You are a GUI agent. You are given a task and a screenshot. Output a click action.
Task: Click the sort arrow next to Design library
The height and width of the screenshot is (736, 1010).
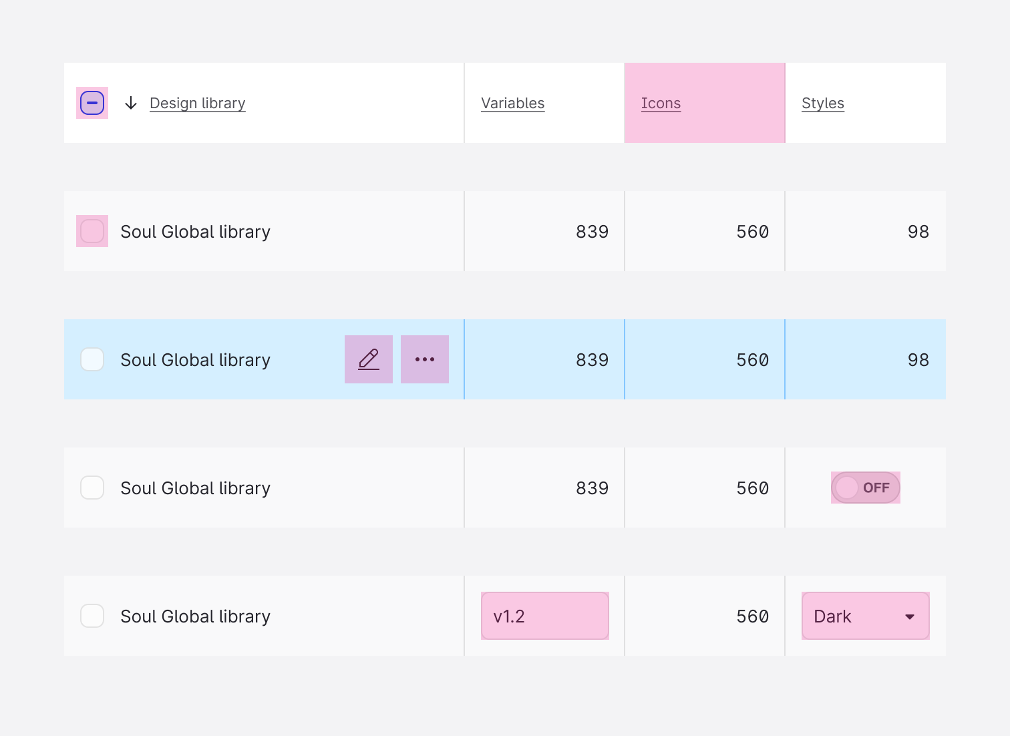pos(131,103)
